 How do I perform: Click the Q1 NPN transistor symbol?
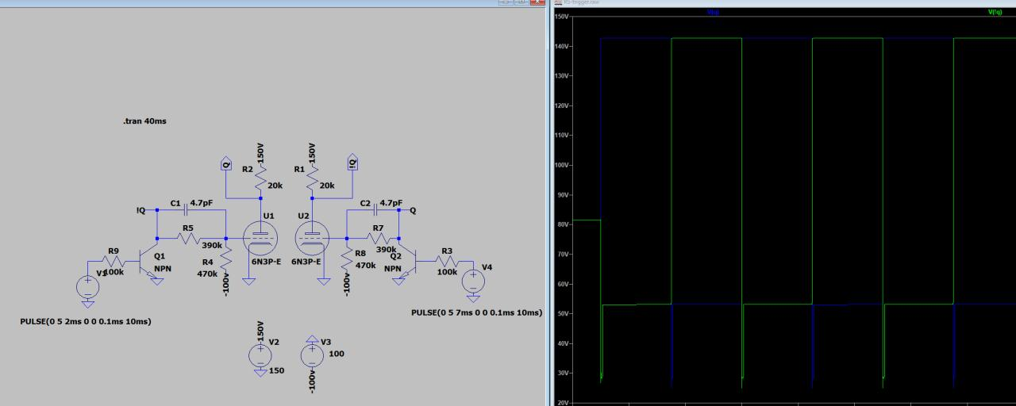(149, 262)
